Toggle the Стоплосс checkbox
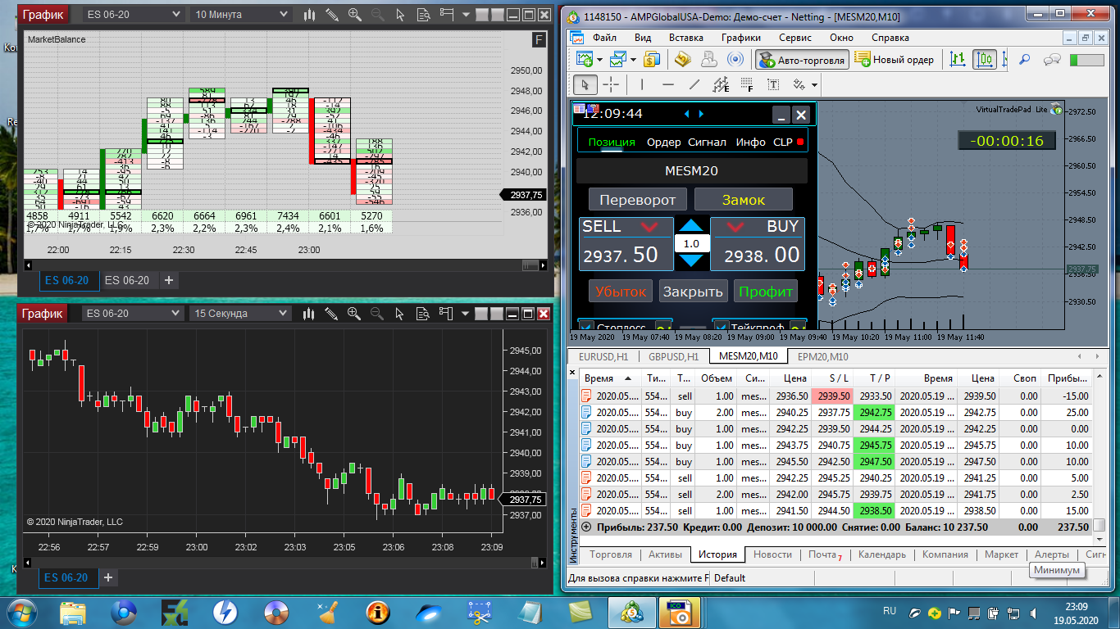The width and height of the screenshot is (1120, 629). point(586,327)
